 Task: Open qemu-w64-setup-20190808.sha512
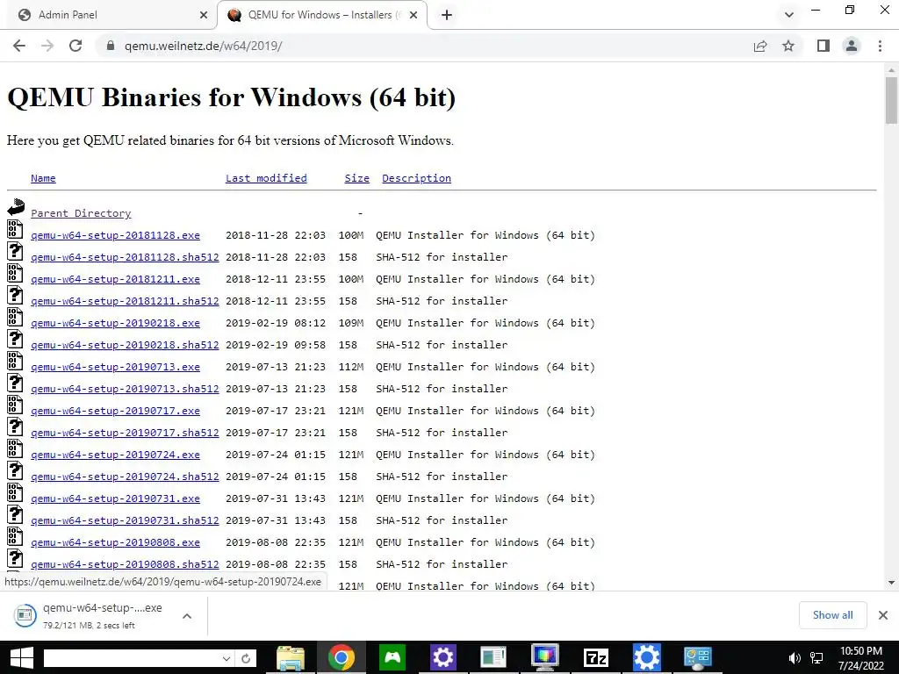coord(125,564)
